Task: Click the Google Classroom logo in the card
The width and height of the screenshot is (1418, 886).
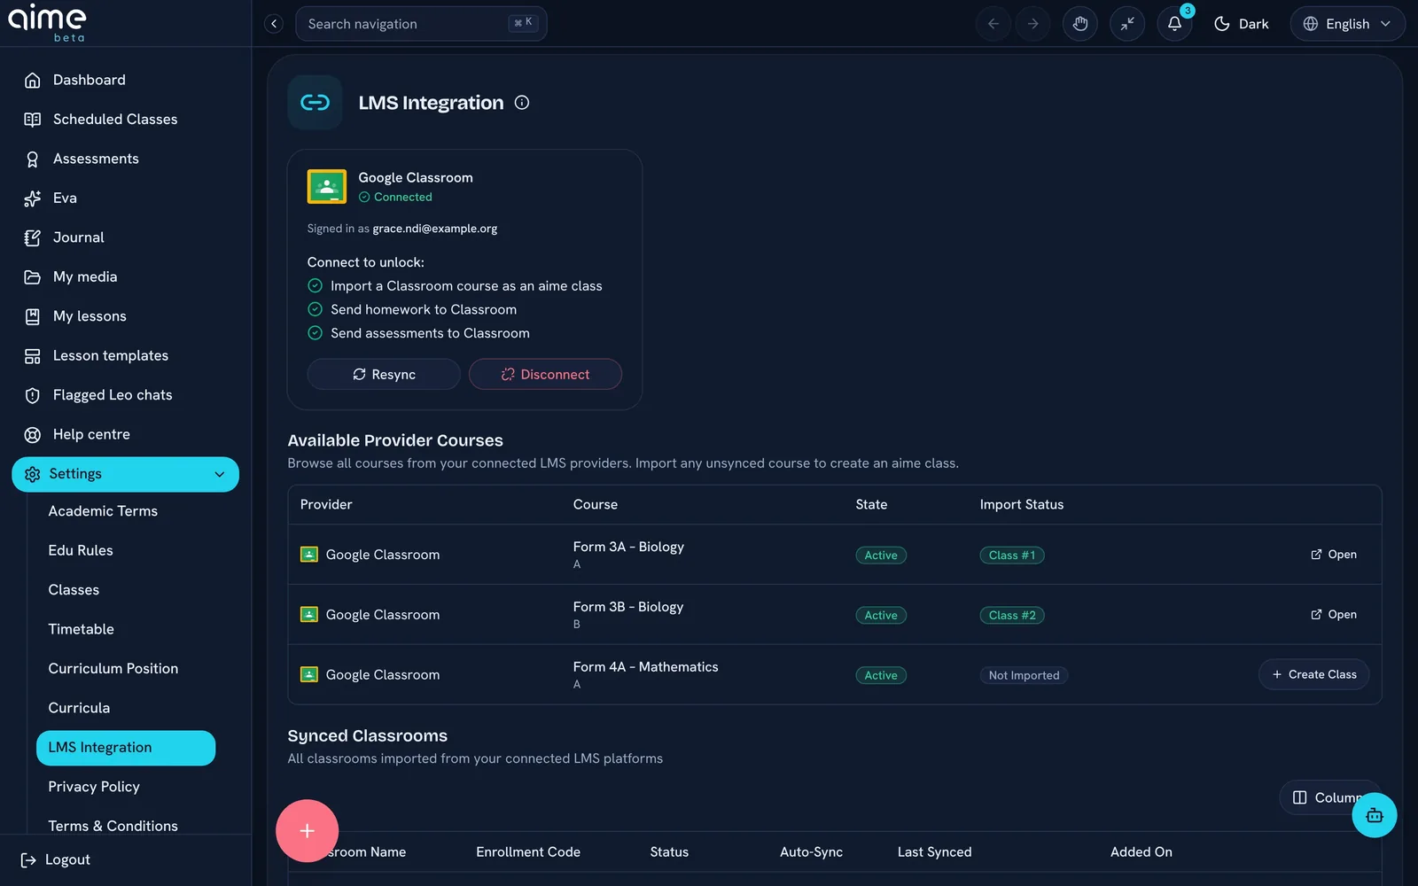Action: click(x=327, y=187)
